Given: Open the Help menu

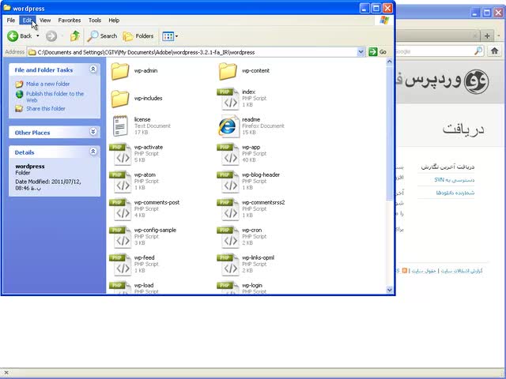Looking at the screenshot, I should (114, 21).
